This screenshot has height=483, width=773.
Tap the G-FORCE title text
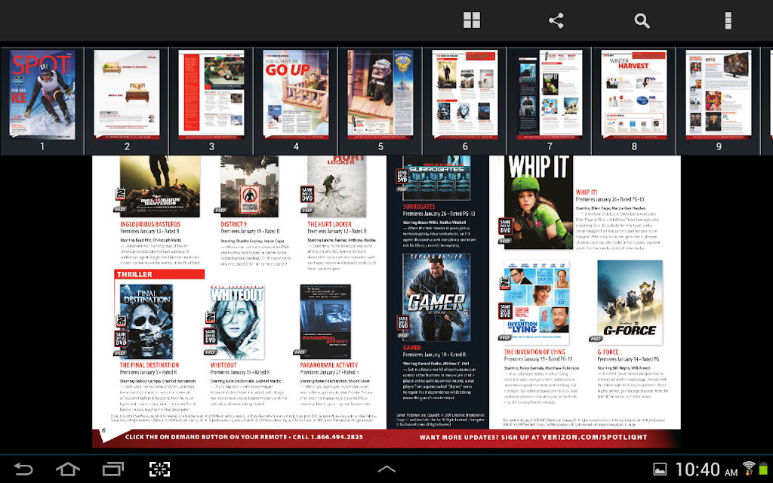coord(608,352)
